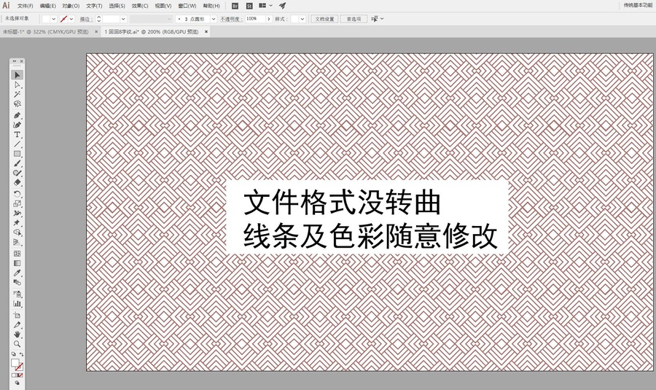Open Adobe Stock via St icon
This screenshot has height=390, width=656.
click(249, 6)
